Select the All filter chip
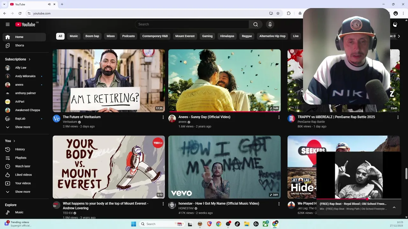 [x=60, y=36]
